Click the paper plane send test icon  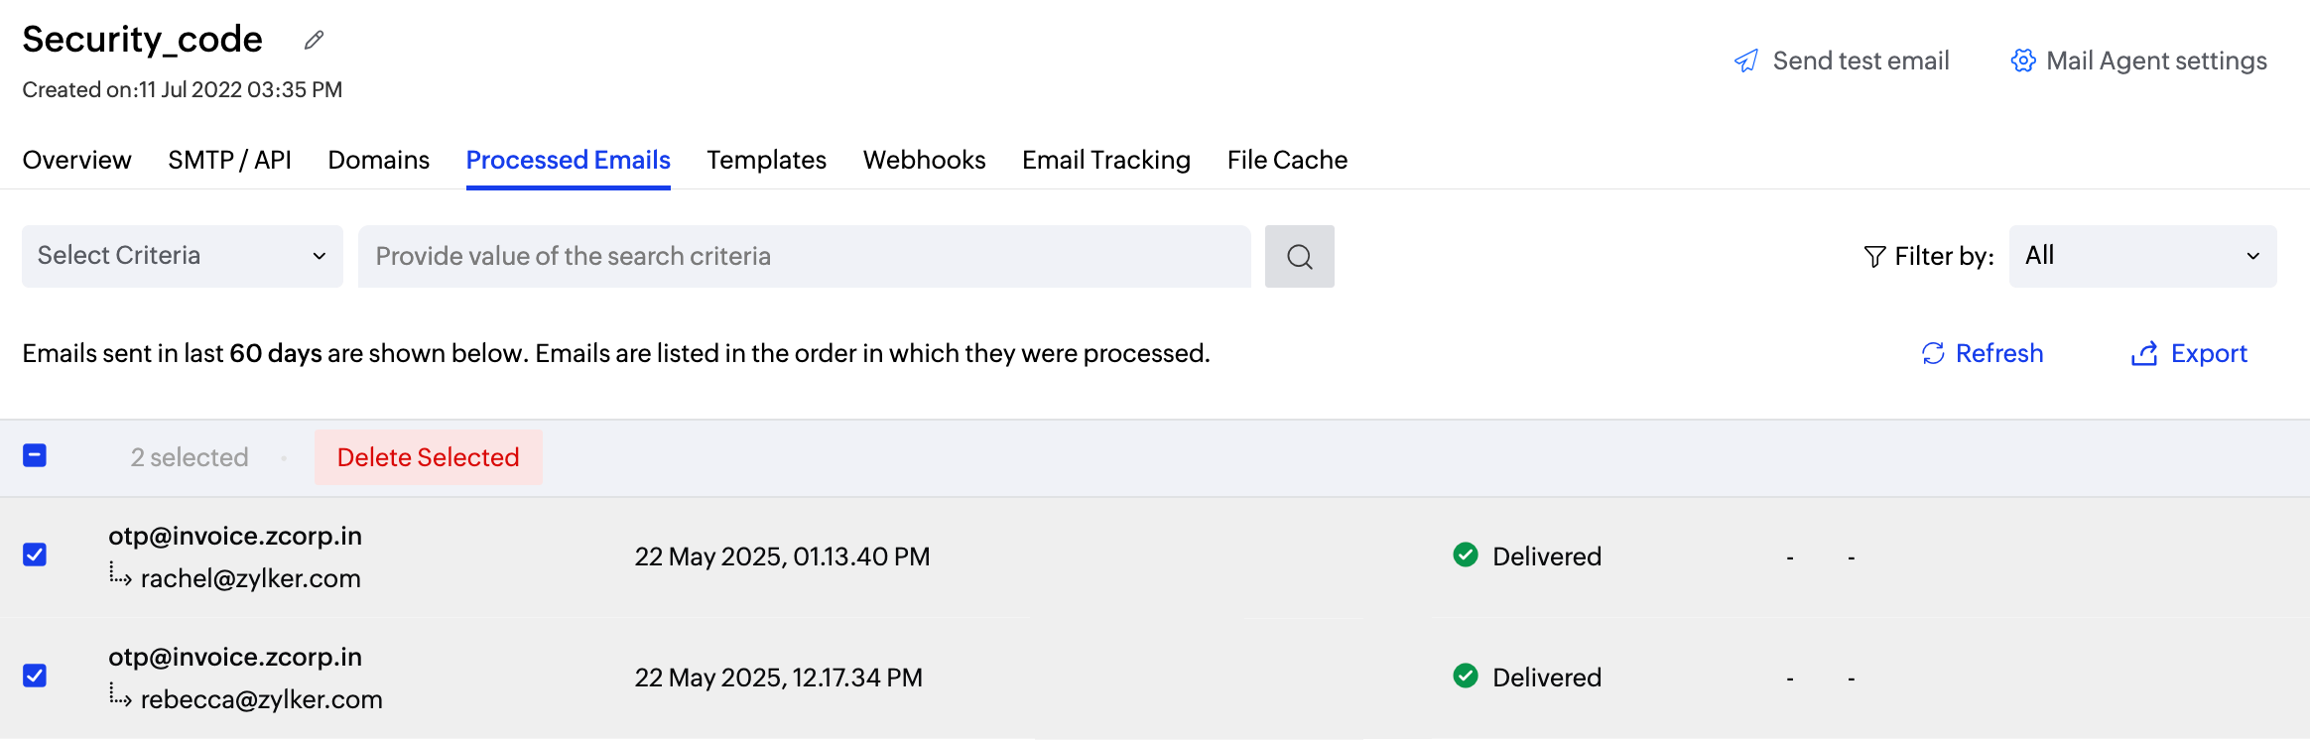click(x=1746, y=61)
